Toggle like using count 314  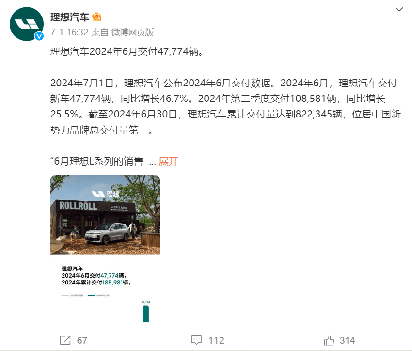pyautogui.click(x=347, y=340)
